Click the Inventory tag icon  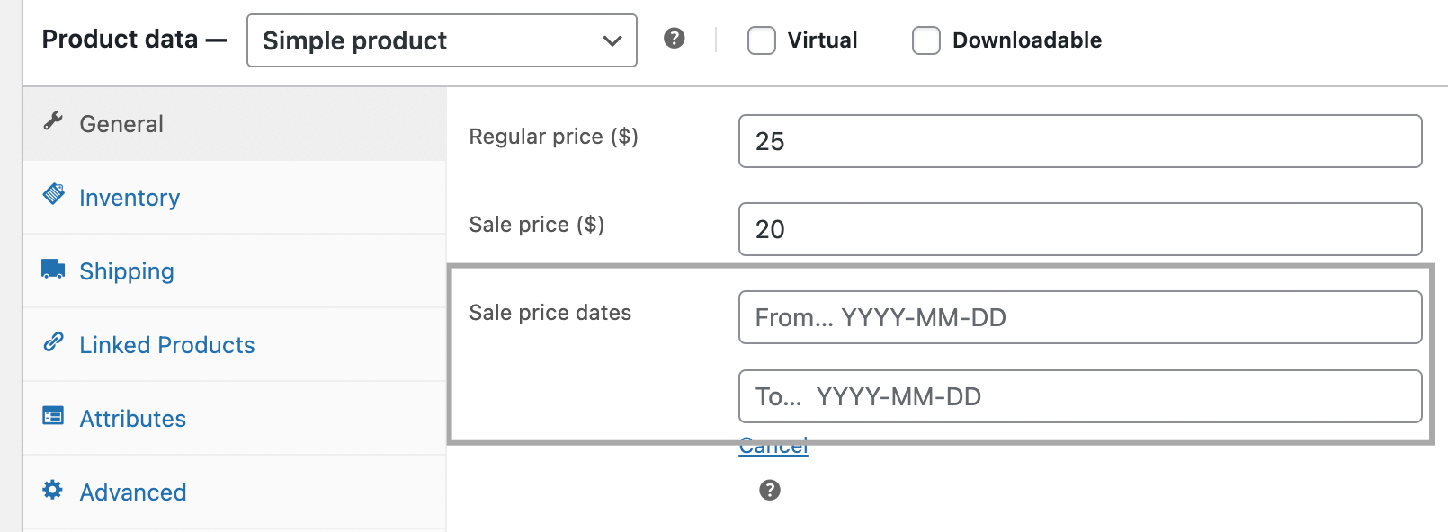[53, 193]
